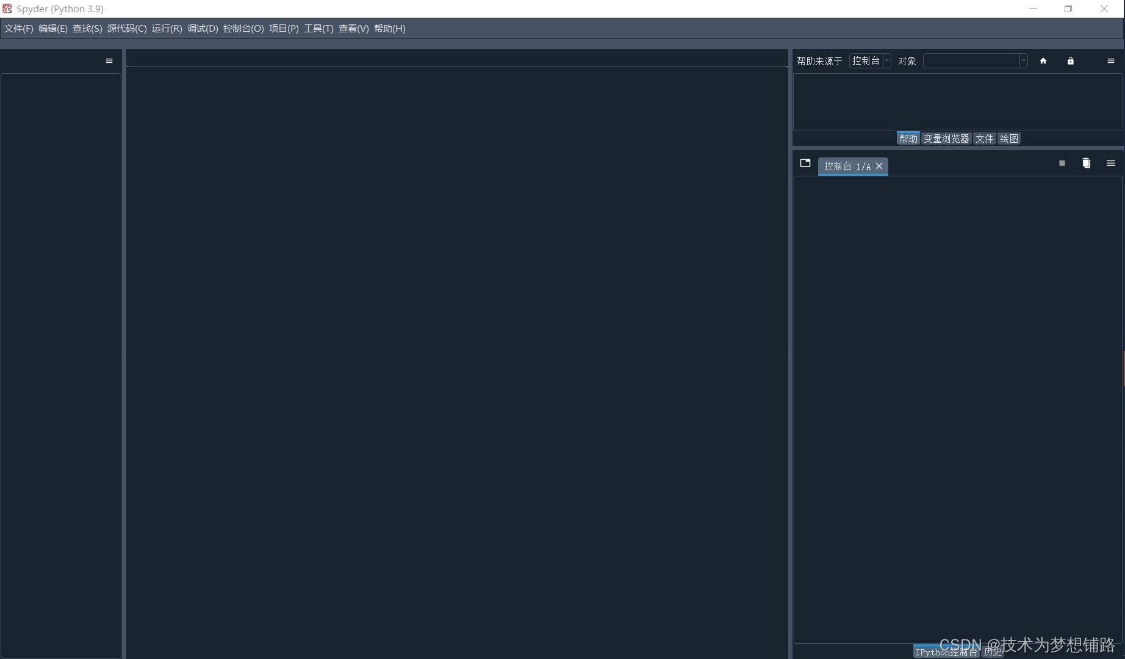Image resolution: width=1125 pixels, height=659 pixels.
Task: Click the console stop square icon
Action: pos(1062,163)
